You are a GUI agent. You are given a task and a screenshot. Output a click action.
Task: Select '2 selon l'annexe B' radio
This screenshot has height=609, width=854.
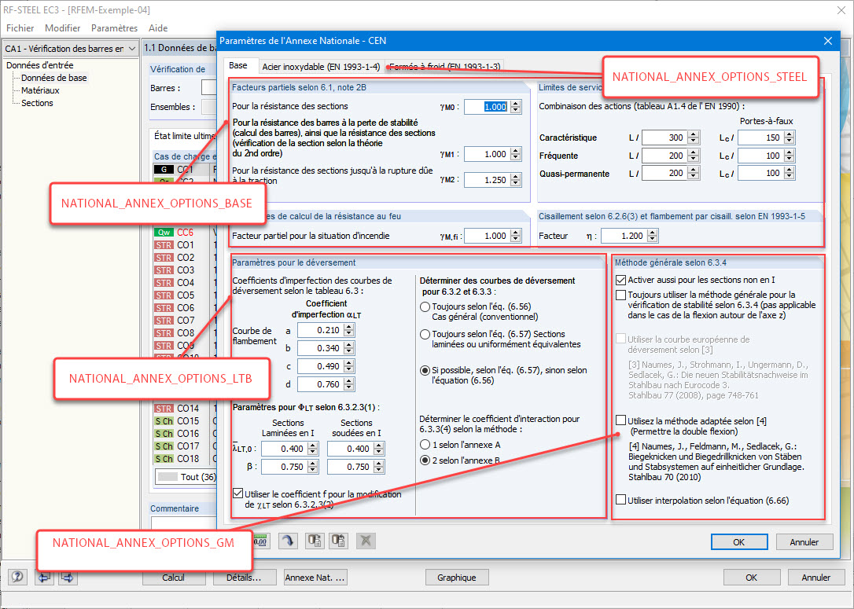click(x=425, y=460)
